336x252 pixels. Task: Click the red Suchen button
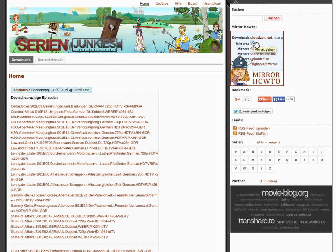coord(273,18)
